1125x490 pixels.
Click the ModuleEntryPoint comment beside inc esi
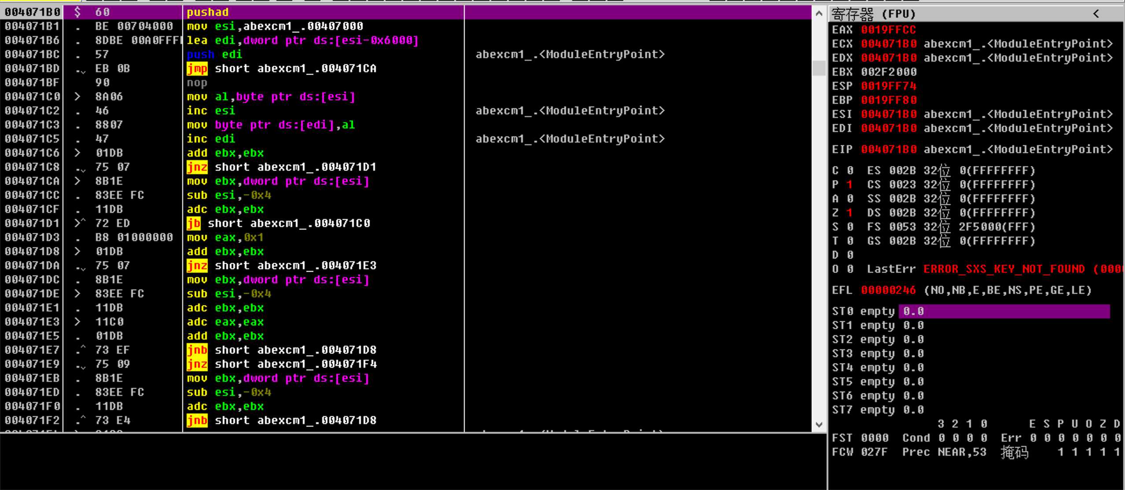click(570, 111)
